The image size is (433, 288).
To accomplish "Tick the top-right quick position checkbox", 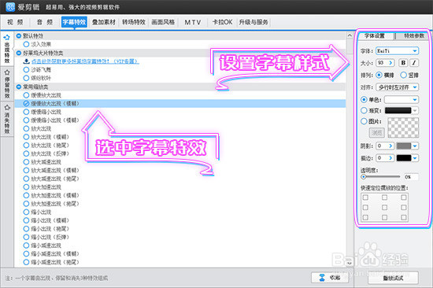I will 403,198.
